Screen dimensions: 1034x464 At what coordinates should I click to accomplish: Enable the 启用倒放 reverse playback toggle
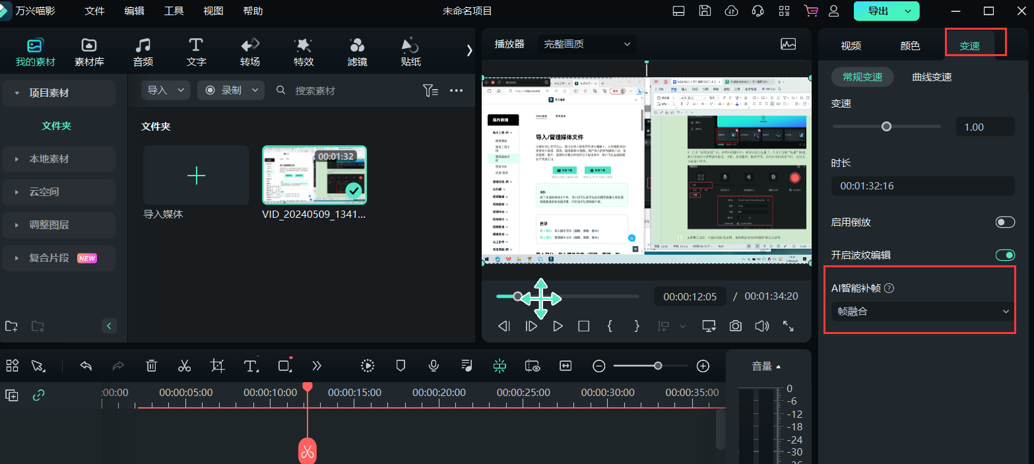coord(1004,222)
